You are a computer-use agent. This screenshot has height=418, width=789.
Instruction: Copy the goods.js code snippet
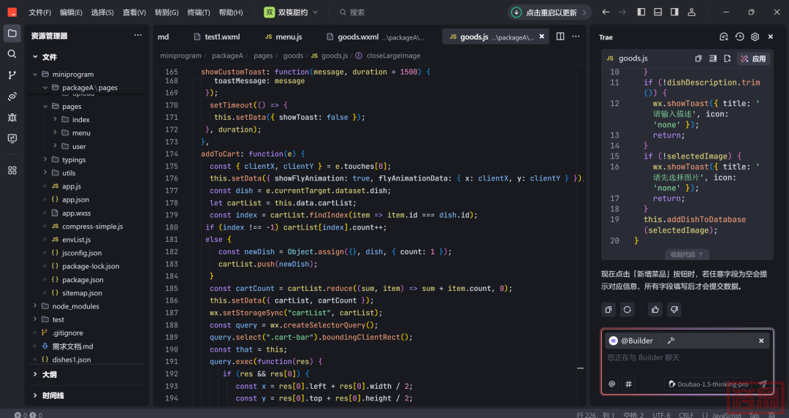pyautogui.click(x=698, y=58)
